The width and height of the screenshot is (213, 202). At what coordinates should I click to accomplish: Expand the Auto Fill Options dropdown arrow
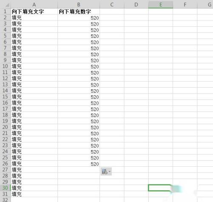pos(109,172)
